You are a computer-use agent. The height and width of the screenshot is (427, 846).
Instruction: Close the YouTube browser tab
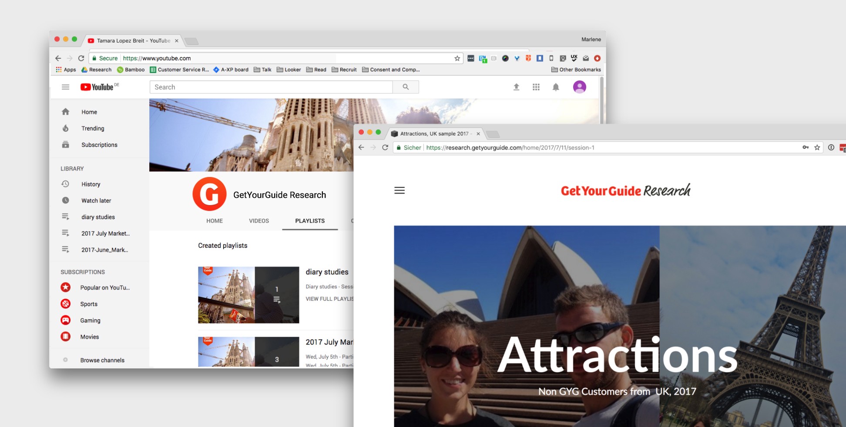pyautogui.click(x=177, y=41)
